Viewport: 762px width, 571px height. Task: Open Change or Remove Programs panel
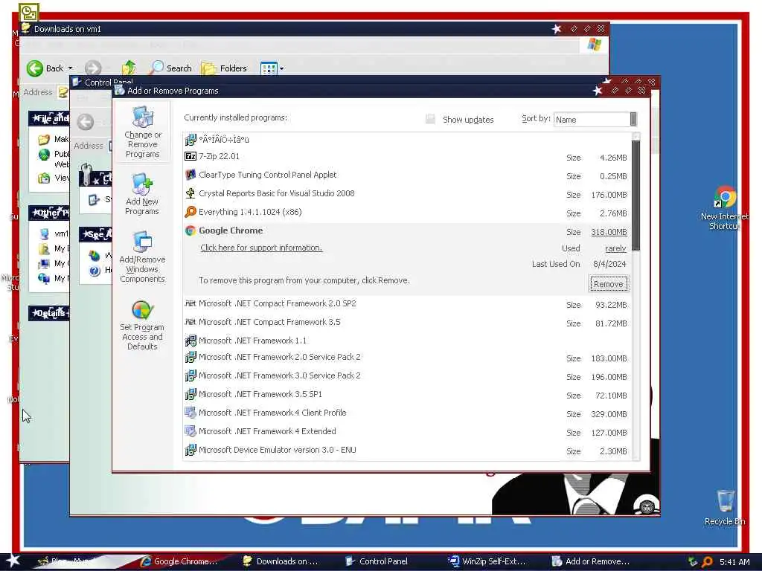click(x=142, y=132)
